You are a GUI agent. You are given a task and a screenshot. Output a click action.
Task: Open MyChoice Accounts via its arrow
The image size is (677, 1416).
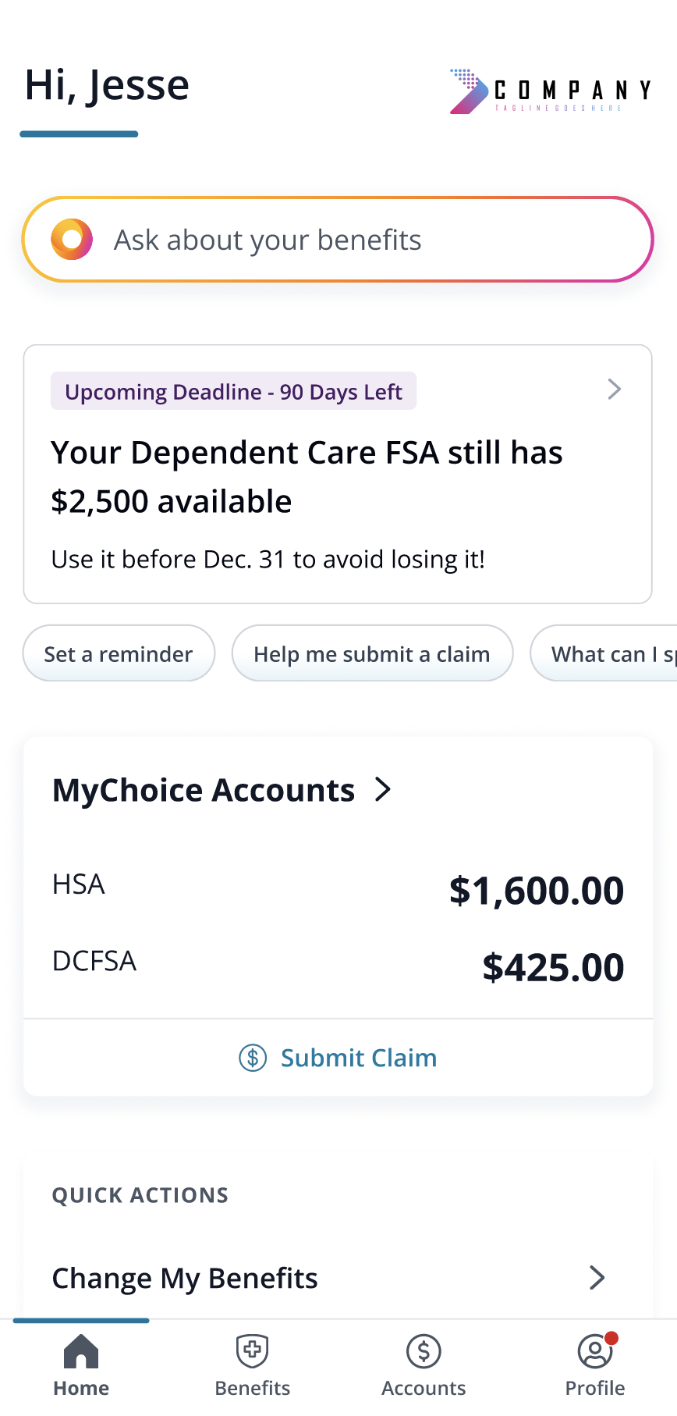(383, 789)
